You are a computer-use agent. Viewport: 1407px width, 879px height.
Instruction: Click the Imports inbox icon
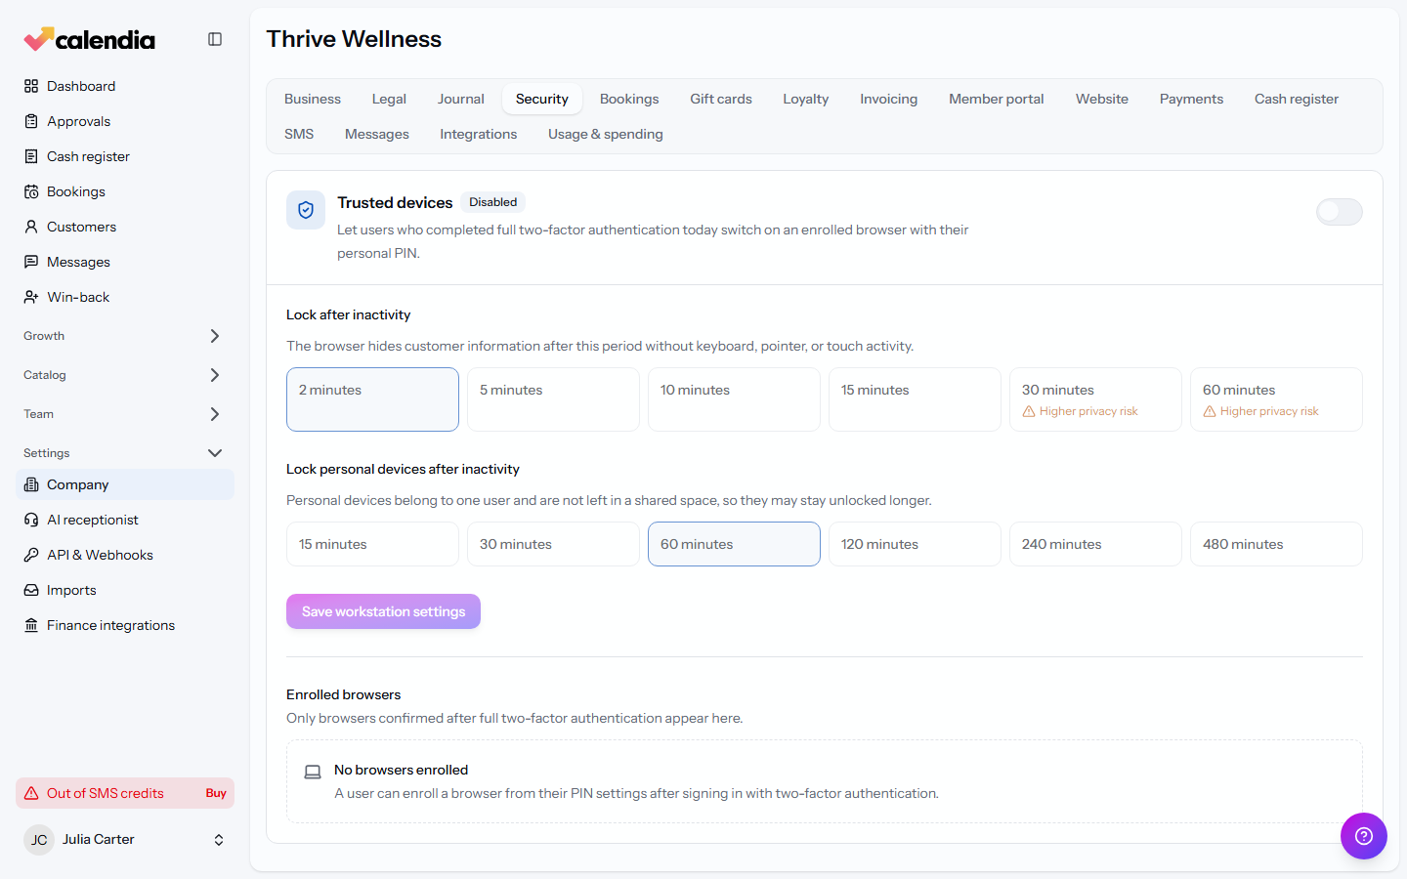pyautogui.click(x=31, y=590)
